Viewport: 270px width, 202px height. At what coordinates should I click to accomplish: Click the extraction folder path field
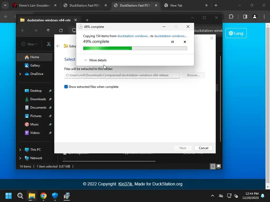pos(122,75)
